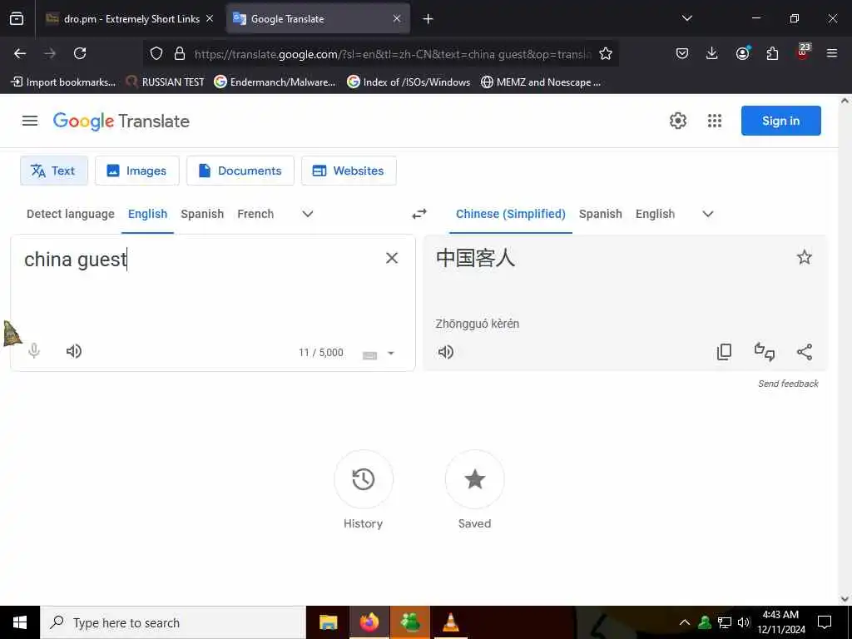The height and width of the screenshot is (639, 852).
Task: Share the translation
Action: [x=805, y=352]
